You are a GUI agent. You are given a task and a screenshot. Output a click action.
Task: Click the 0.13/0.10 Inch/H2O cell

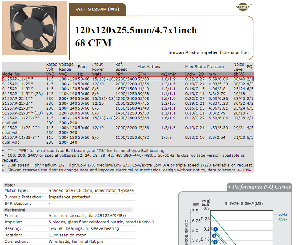[x=195, y=137]
